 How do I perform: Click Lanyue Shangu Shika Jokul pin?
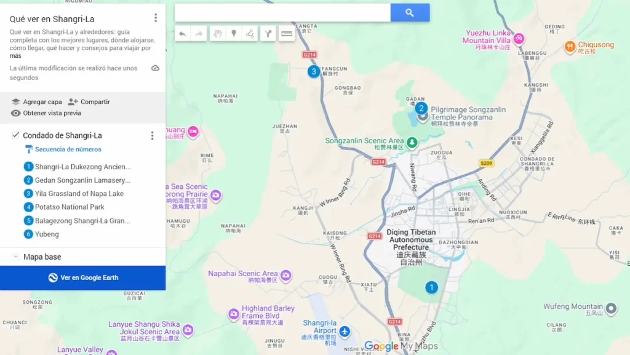[188, 330]
